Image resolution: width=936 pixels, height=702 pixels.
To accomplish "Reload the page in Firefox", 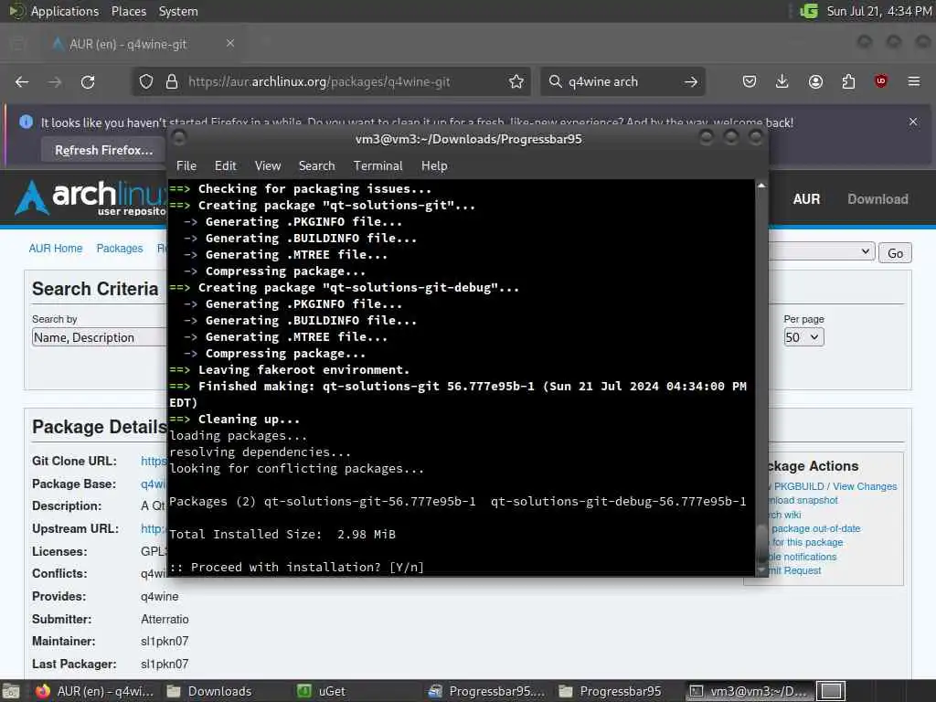I will pyautogui.click(x=88, y=81).
